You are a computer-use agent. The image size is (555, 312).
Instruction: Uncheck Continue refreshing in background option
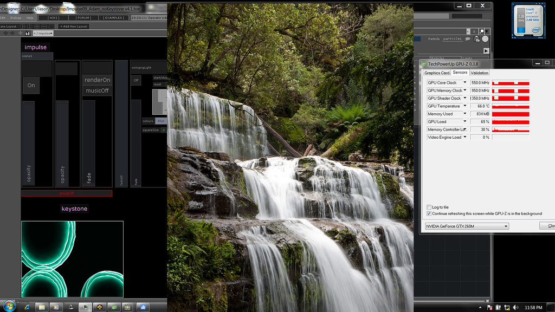tap(429, 213)
